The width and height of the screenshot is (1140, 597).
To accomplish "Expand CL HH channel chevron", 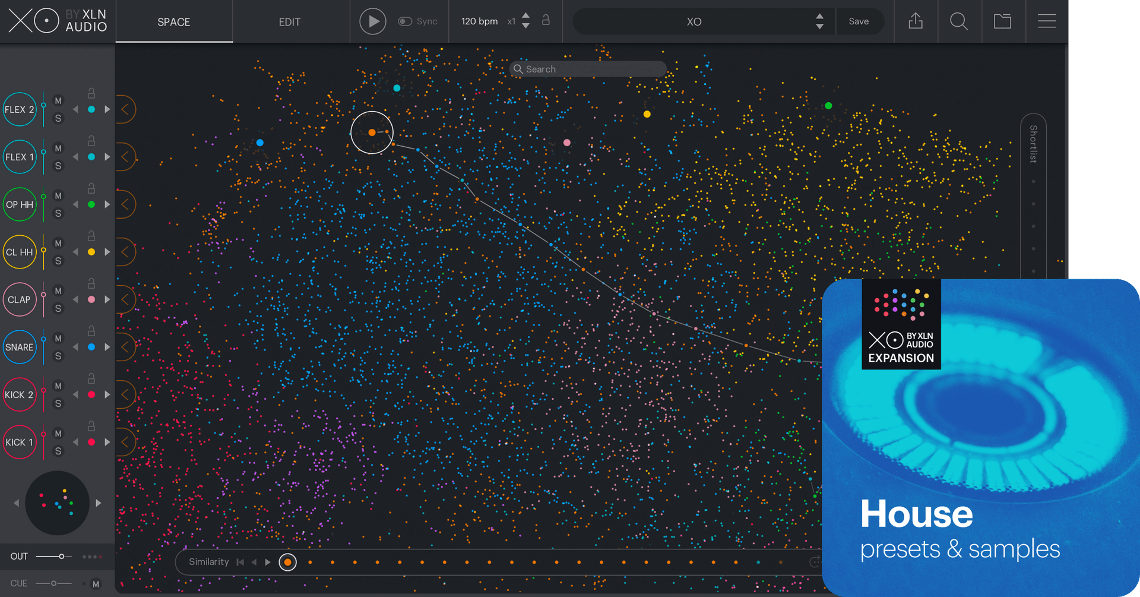I will (125, 252).
